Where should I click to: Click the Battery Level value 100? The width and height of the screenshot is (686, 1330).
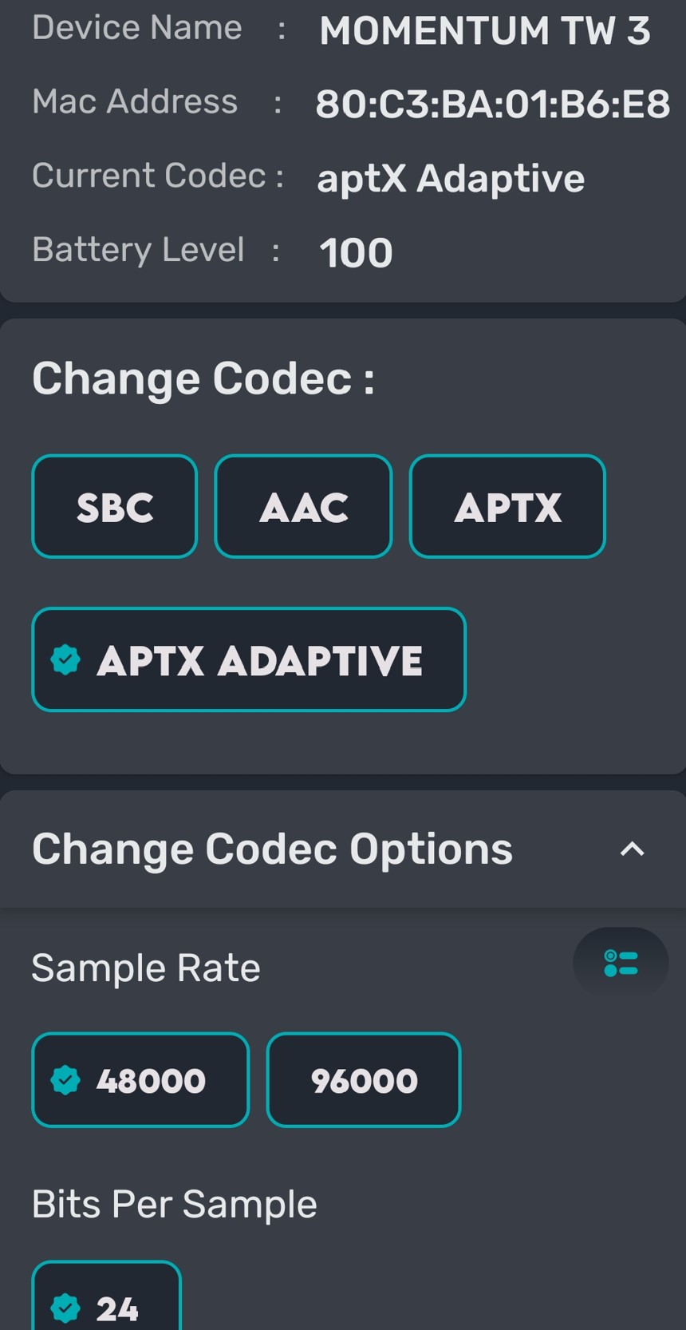pos(356,253)
